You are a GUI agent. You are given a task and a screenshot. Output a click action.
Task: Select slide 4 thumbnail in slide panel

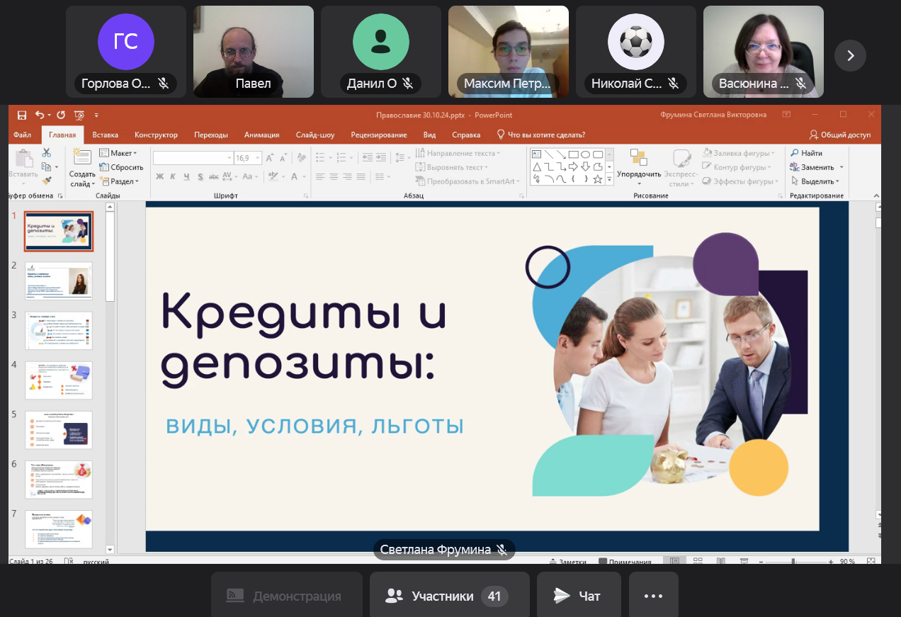pos(59,380)
